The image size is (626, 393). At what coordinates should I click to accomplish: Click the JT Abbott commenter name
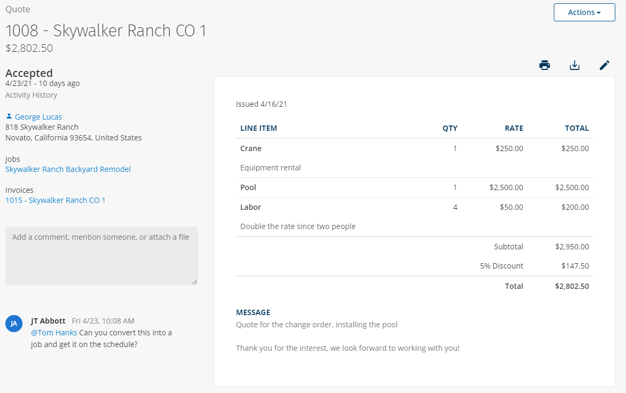[x=48, y=321]
